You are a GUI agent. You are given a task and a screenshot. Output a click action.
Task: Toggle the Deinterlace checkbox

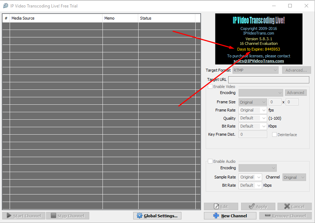(274, 135)
